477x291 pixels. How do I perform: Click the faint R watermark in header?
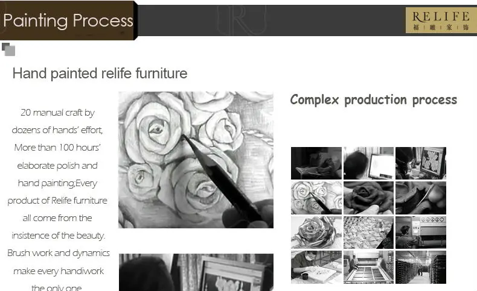click(242, 20)
